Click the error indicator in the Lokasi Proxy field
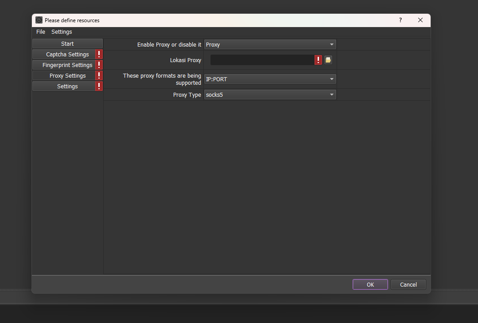 [318, 60]
